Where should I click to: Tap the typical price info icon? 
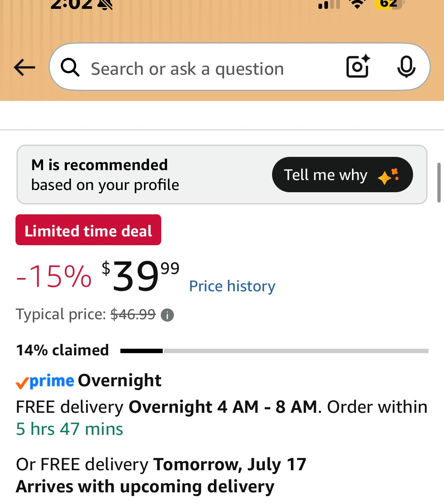167,315
